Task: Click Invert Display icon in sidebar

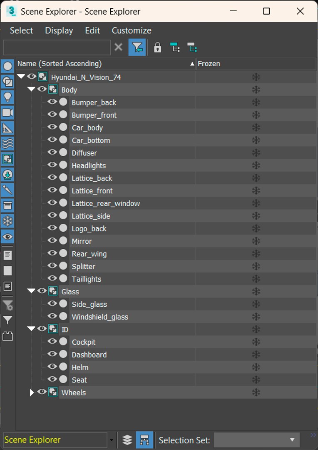Action: point(7,286)
